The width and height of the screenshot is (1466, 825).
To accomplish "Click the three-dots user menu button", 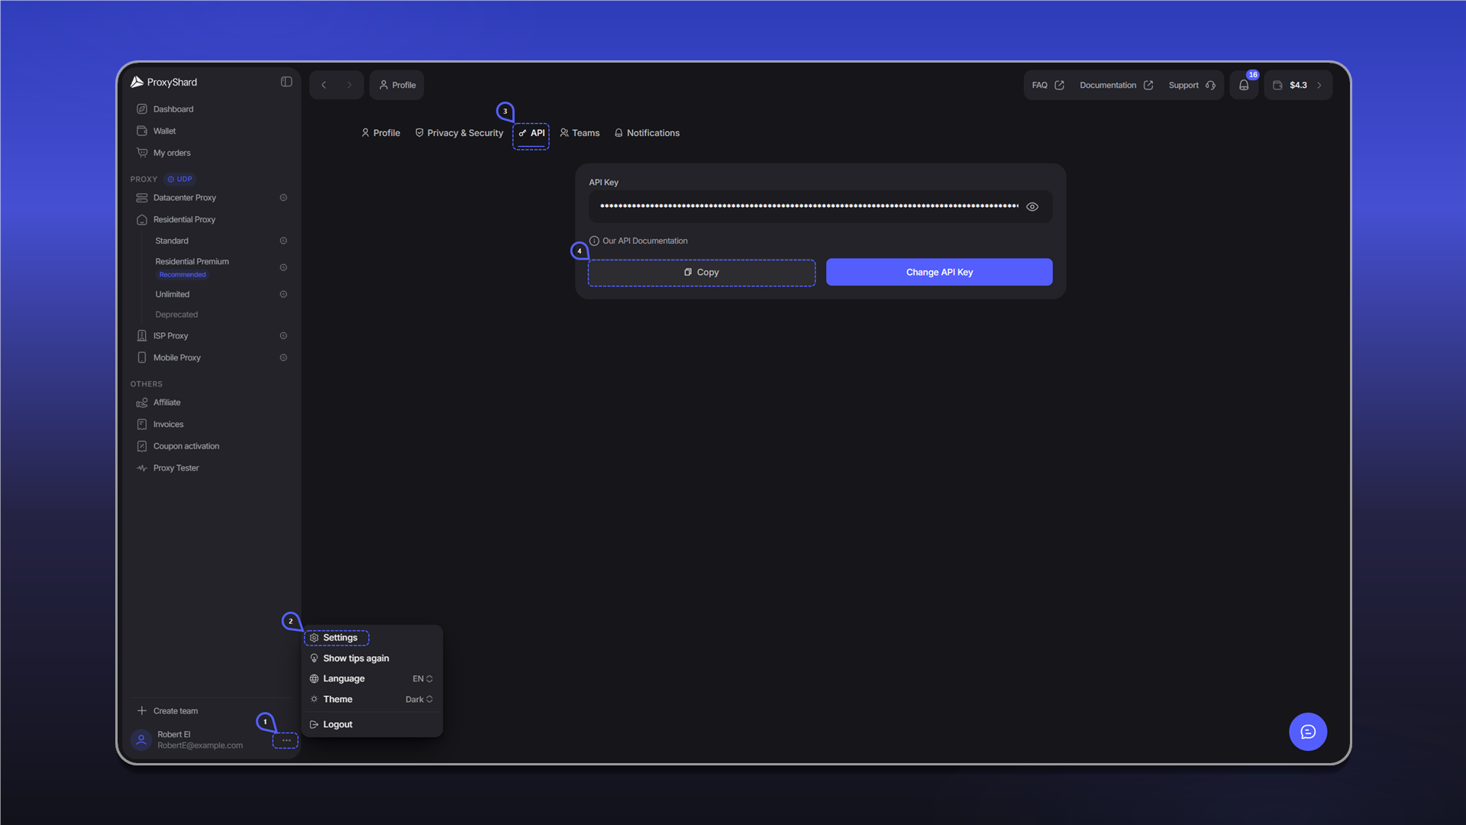I will coord(286,740).
